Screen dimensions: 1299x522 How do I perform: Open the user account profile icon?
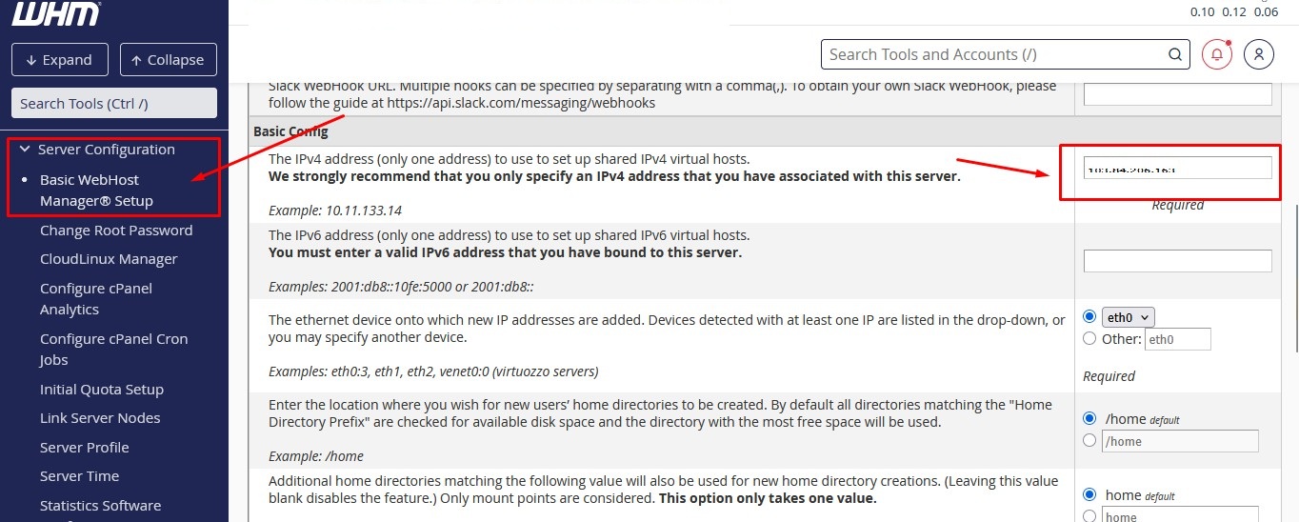(x=1258, y=54)
